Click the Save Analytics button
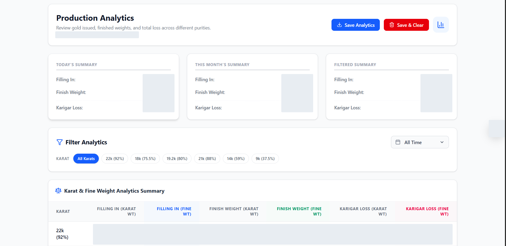 [x=355, y=25]
